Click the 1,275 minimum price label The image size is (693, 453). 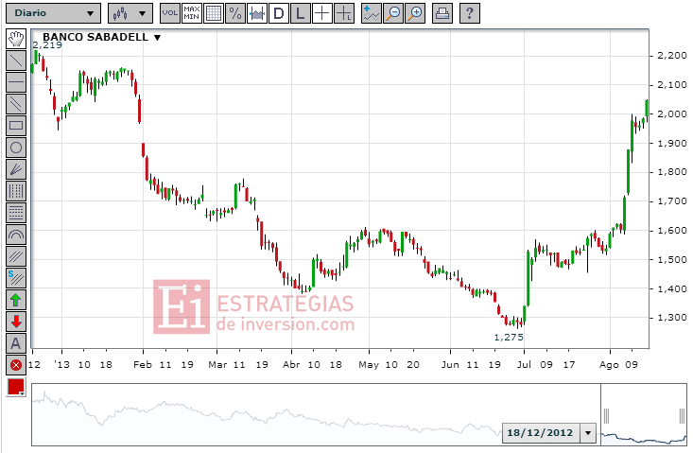[x=509, y=338]
